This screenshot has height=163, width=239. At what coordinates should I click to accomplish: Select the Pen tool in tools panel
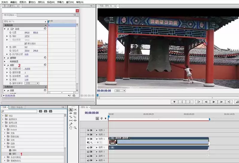(71, 124)
